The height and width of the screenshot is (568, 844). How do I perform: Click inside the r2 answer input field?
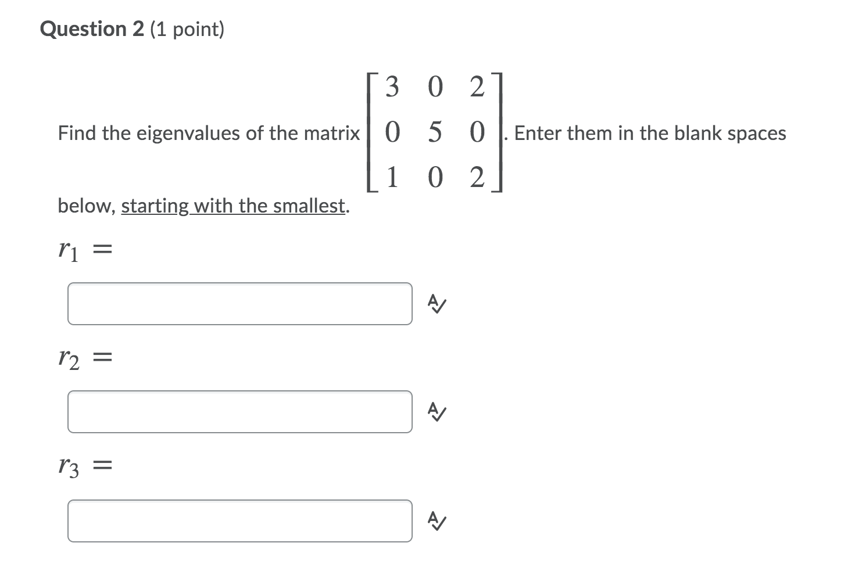[x=239, y=412]
